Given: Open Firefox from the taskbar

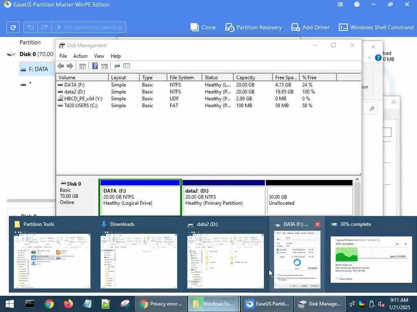Looking at the screenshot, I should tap(68, 304).
